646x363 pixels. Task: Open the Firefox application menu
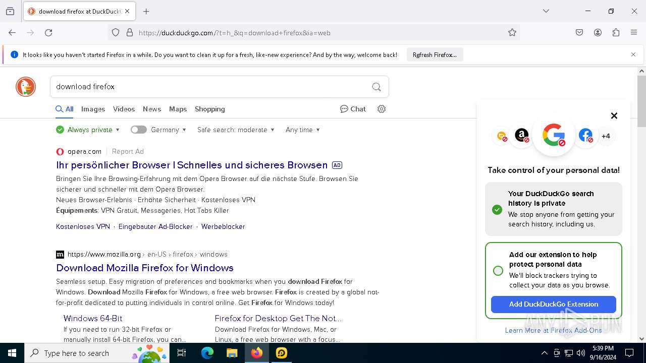click(634, 33)
